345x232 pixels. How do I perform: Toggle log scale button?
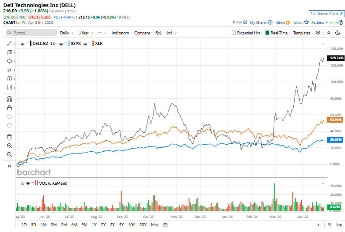pos(339,225)
